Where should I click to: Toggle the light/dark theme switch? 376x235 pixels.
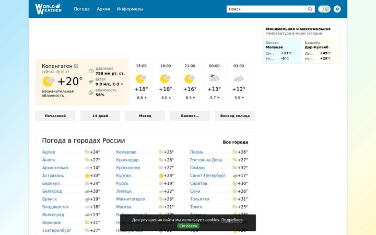pyautogui.click(x=324, y=9)
